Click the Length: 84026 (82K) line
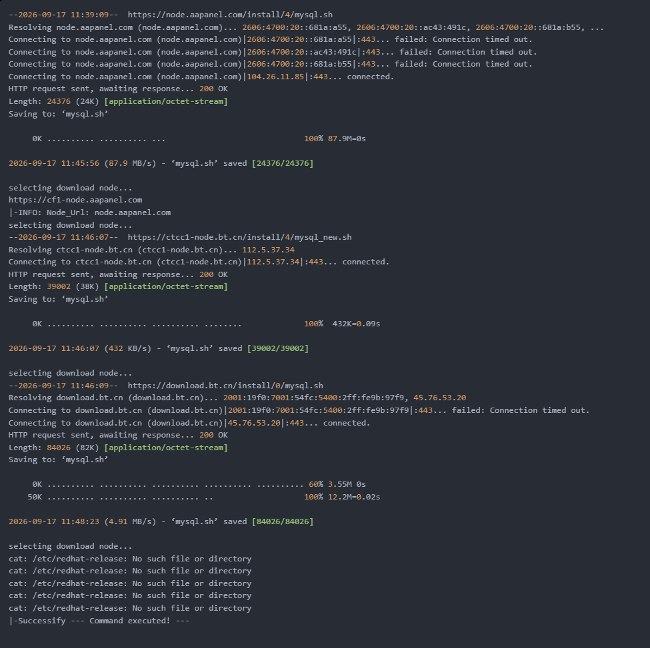Screen dimensions: 650x648 (x=118, y=448)
